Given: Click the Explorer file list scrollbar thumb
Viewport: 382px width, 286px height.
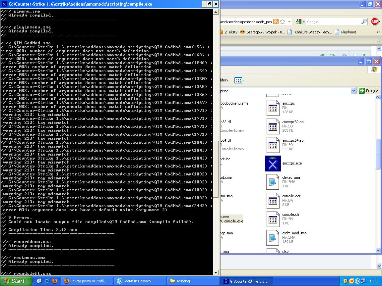Looking at the screenshot, I should [x=378, y=154].
